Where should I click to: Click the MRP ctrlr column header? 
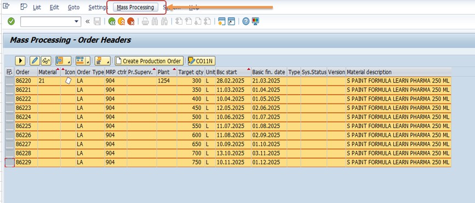pyautogui.click(x=116, y=72)
